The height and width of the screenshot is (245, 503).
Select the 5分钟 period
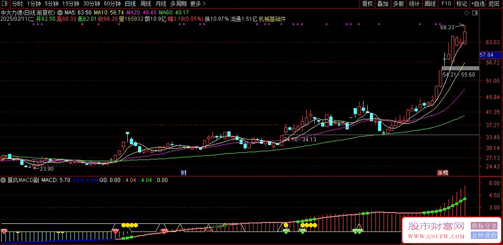tap(51, 4)
